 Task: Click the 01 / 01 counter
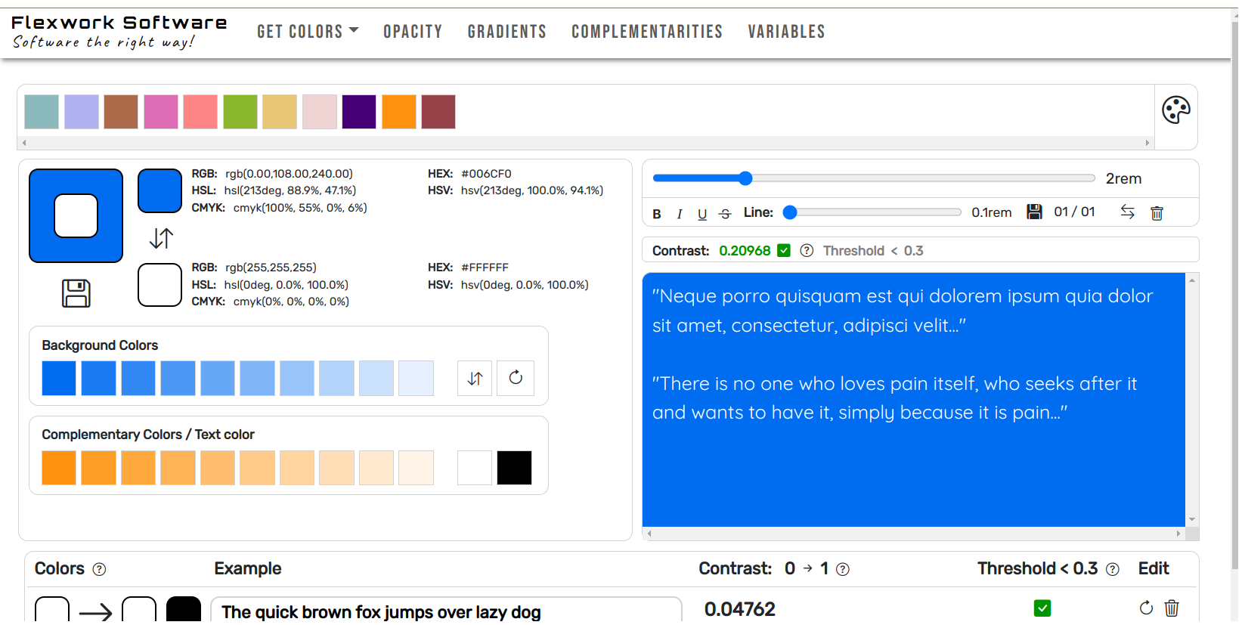[x=1074, y=212]
